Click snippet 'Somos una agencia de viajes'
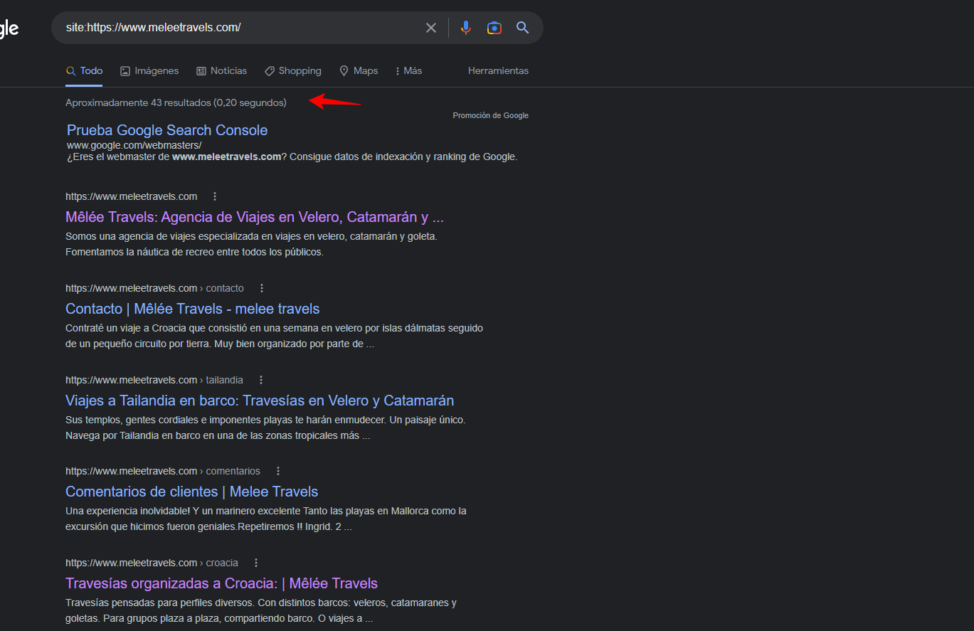The height and width of the screenshot is (631, 974). point(251,244)
